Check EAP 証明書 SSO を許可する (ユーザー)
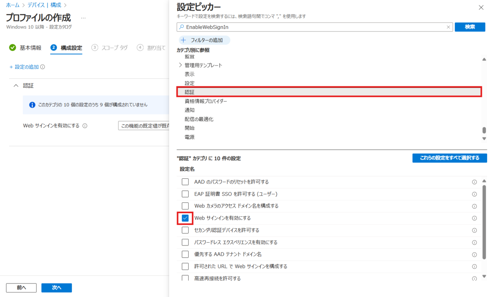This screenshot has height=297, width=492. click(185, 194)
